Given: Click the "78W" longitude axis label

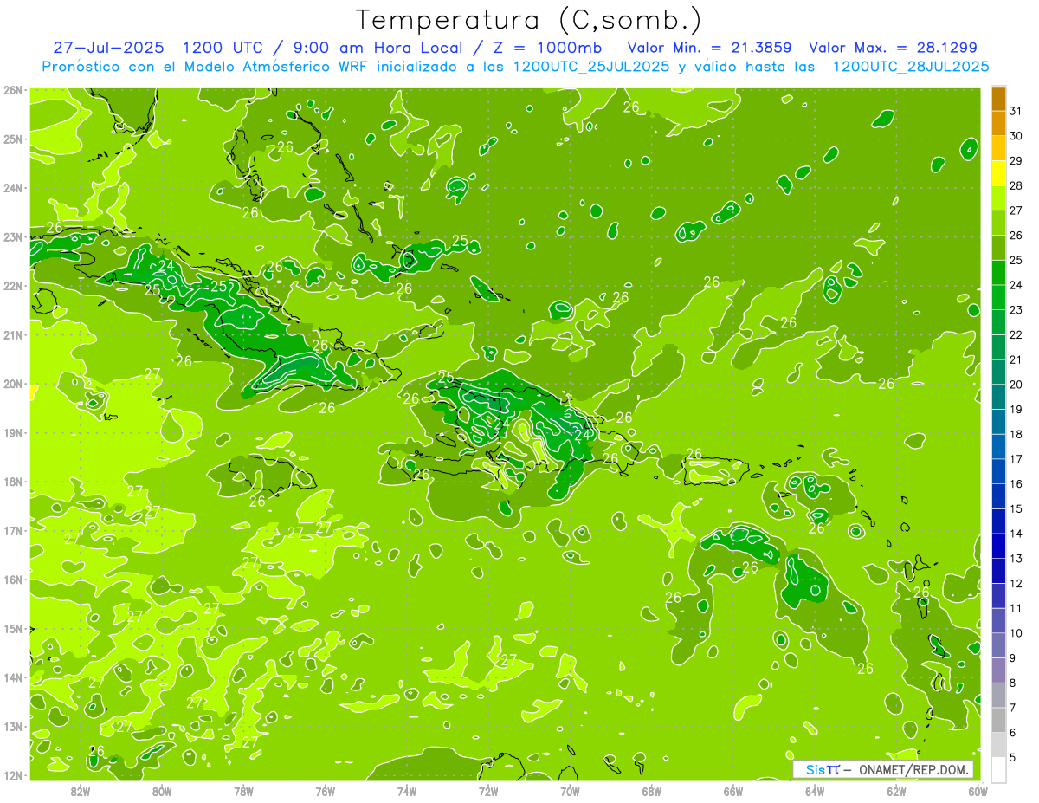Looking at the screenshot, I should click(243, 791).
